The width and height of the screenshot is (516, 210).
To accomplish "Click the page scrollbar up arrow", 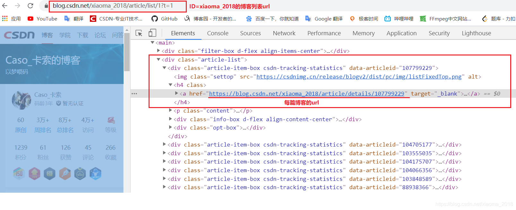I will pyautogui.click(x=127, y=30).
